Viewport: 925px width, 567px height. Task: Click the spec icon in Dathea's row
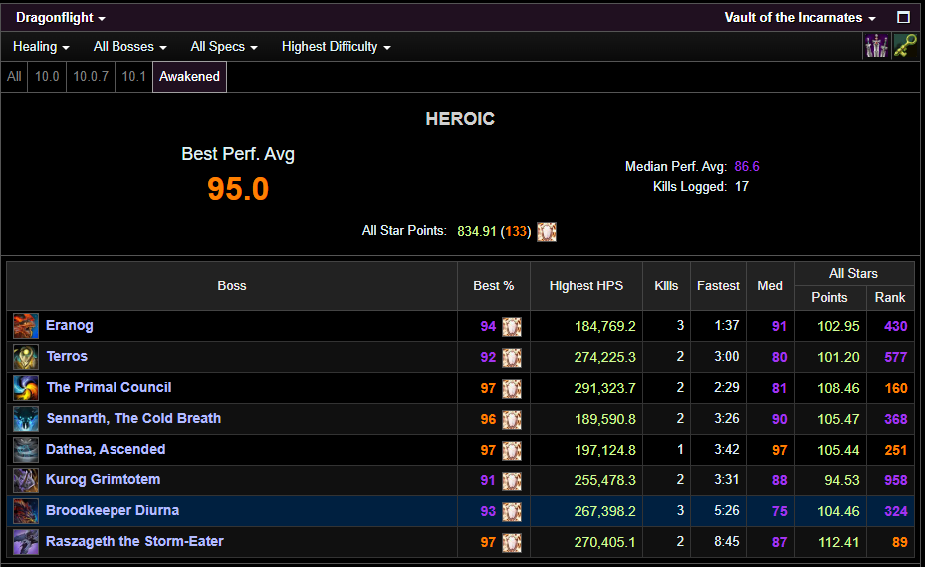[512, 451]
